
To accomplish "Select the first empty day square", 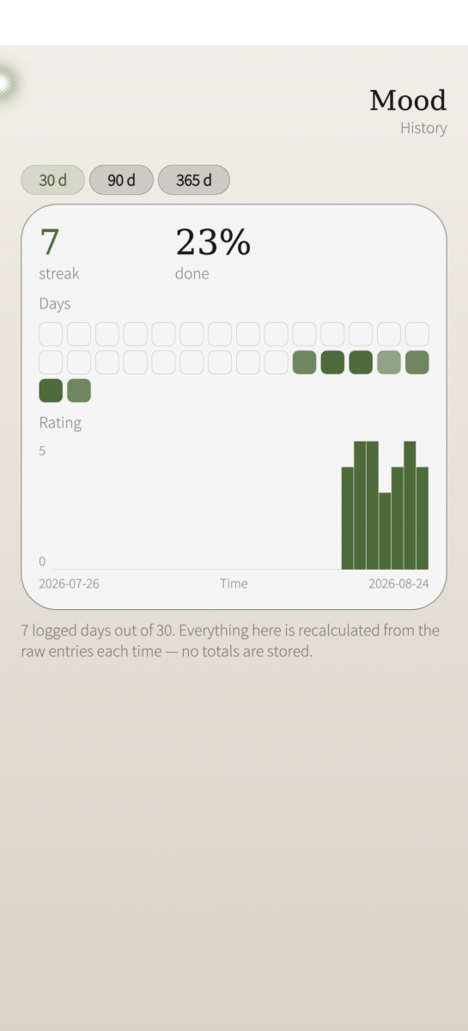I will click(51, 334).
